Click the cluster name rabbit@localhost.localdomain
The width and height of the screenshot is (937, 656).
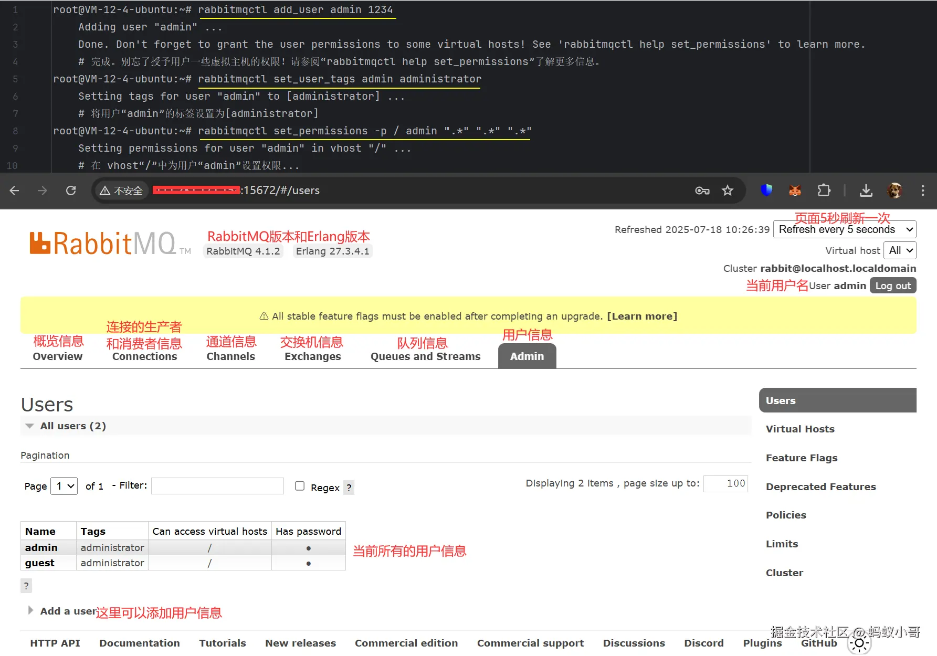[838, 268]
